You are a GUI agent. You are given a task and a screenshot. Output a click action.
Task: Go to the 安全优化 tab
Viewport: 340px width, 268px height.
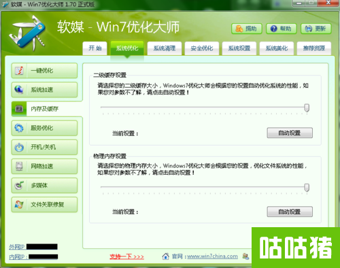pyautogui.click(x=202, y=48)
